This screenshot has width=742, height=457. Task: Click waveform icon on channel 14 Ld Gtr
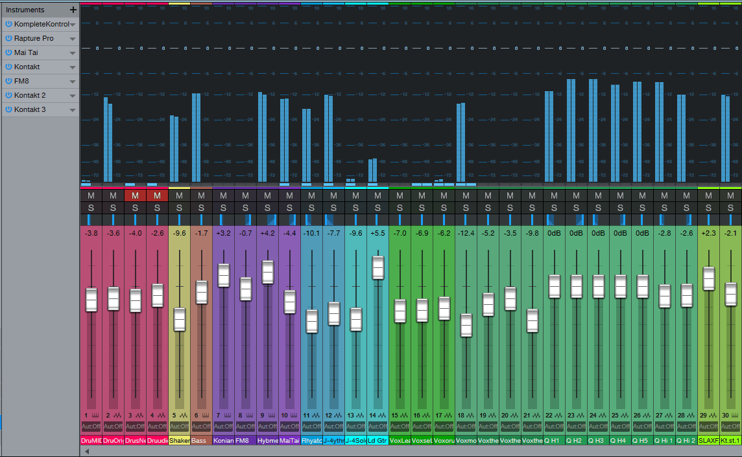tap(382, 415)
